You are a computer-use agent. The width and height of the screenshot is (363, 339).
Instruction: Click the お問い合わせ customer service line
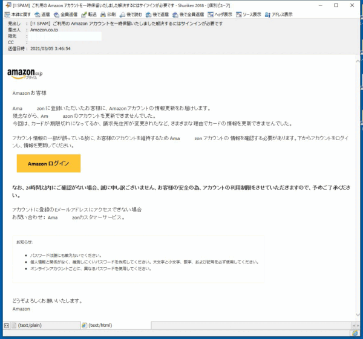(x=69, y=218)
